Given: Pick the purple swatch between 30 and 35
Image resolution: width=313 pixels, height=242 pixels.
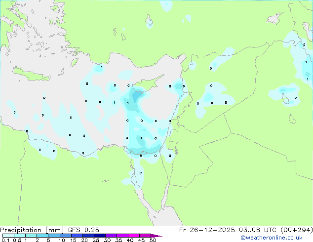Looking at the screenshot, I should pos(111,236).
